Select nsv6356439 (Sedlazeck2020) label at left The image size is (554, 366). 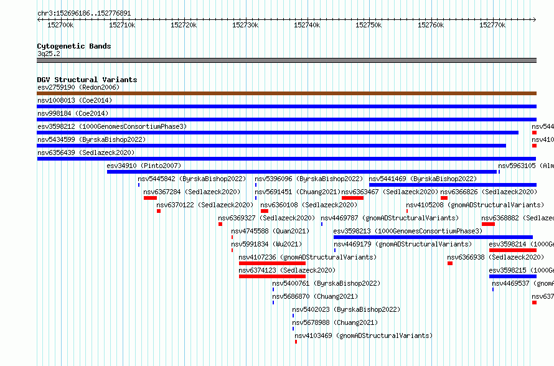(86, 152)
